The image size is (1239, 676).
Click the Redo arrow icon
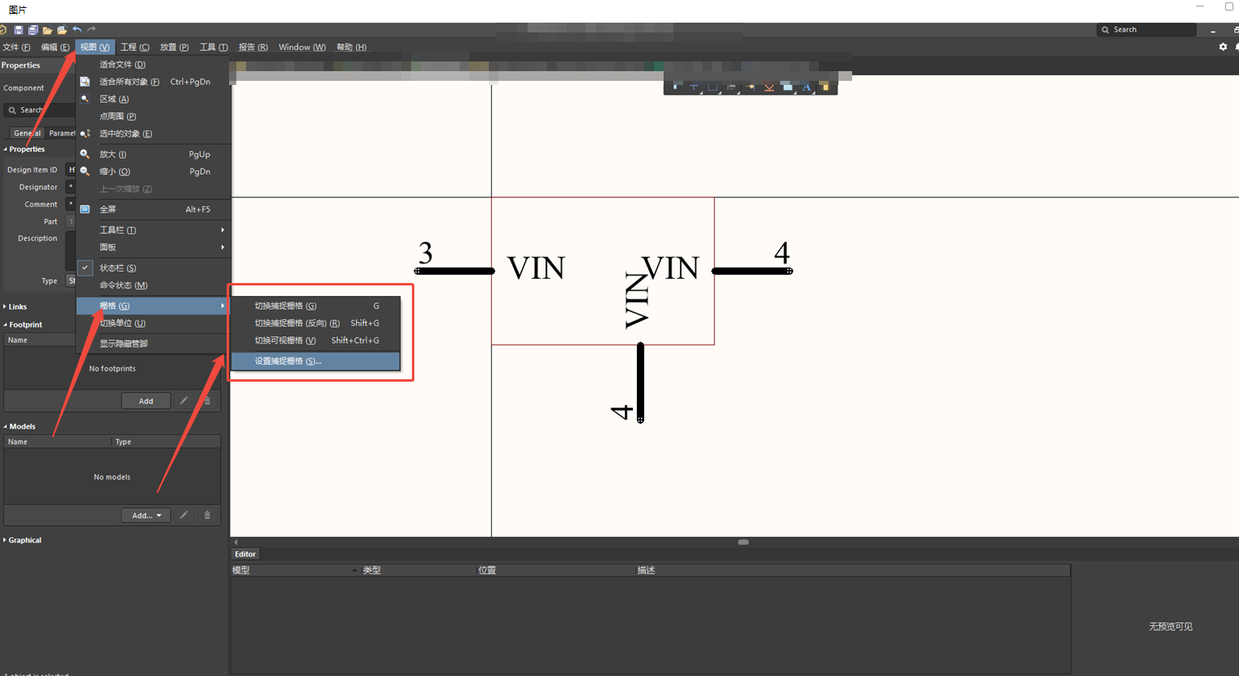pyautogui.click(x=91, y=29)
